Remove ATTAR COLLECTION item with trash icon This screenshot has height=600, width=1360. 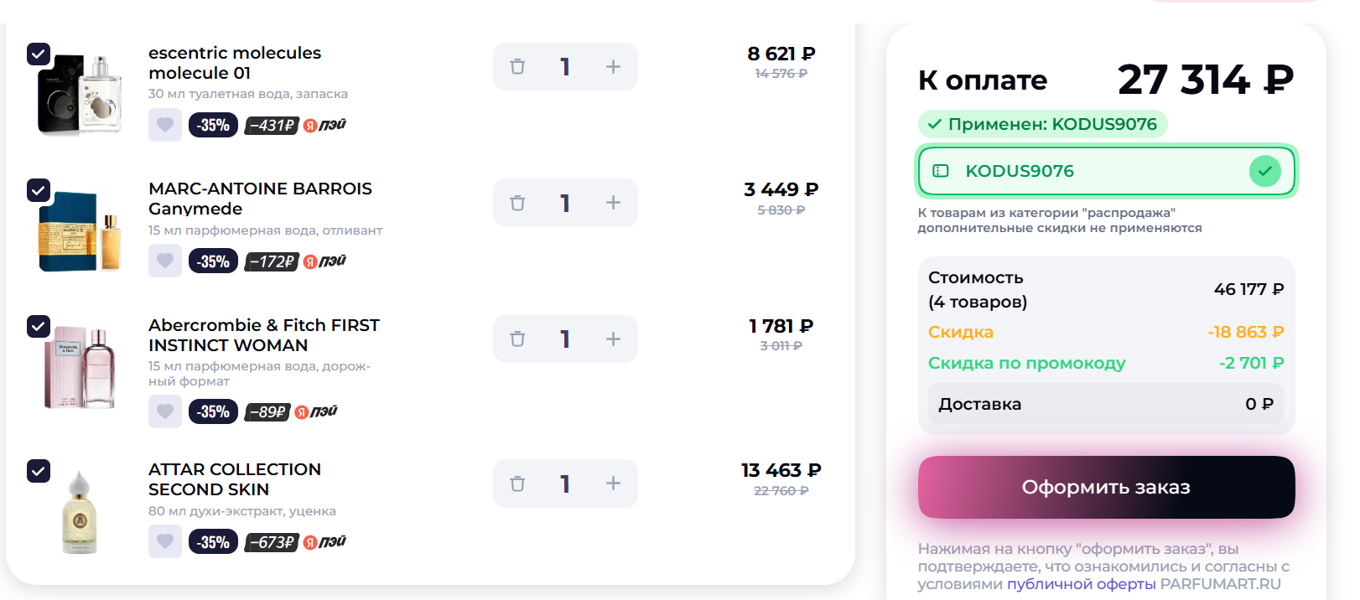click(x=517, y=484)
